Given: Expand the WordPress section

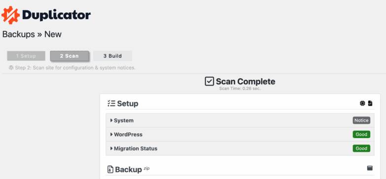Looking at the screenshot, I should pos(240,135).
